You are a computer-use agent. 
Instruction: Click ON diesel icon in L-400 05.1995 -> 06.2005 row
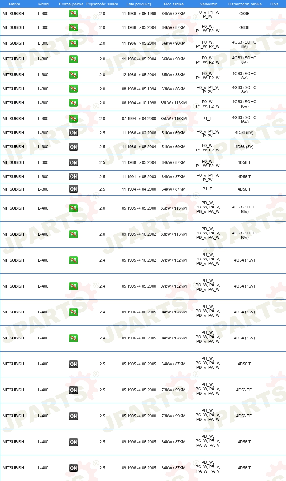[73, 364]
